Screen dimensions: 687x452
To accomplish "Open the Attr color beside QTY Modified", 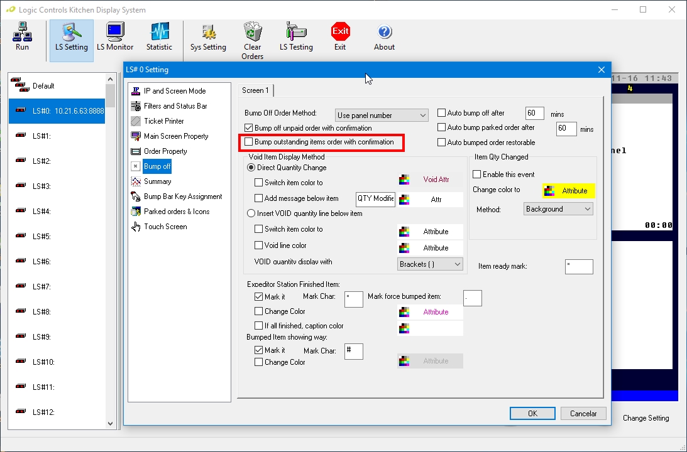I will click(430, 200).
